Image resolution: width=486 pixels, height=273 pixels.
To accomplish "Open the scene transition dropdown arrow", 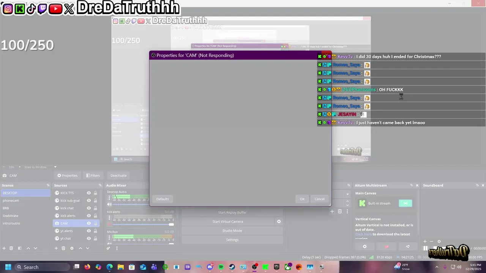I will pyautogui.click(x=347, y=194).
